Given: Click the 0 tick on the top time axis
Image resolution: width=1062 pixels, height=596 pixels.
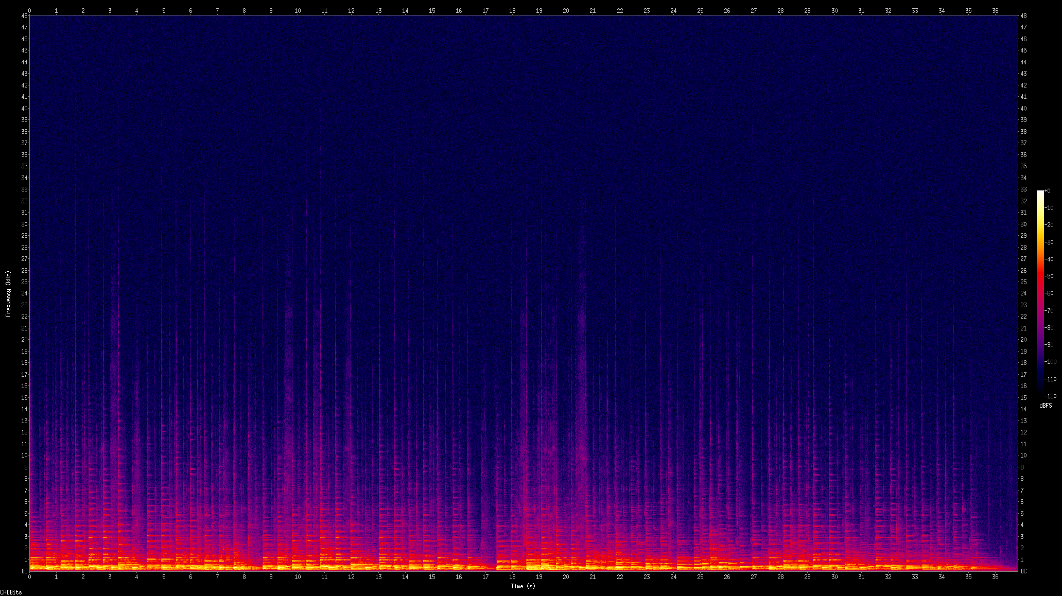Looking at the screenshot, I should click(x=29, y=10).
